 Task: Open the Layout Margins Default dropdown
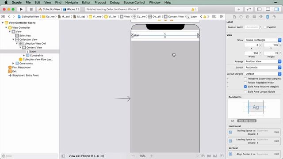pos(263,74)
